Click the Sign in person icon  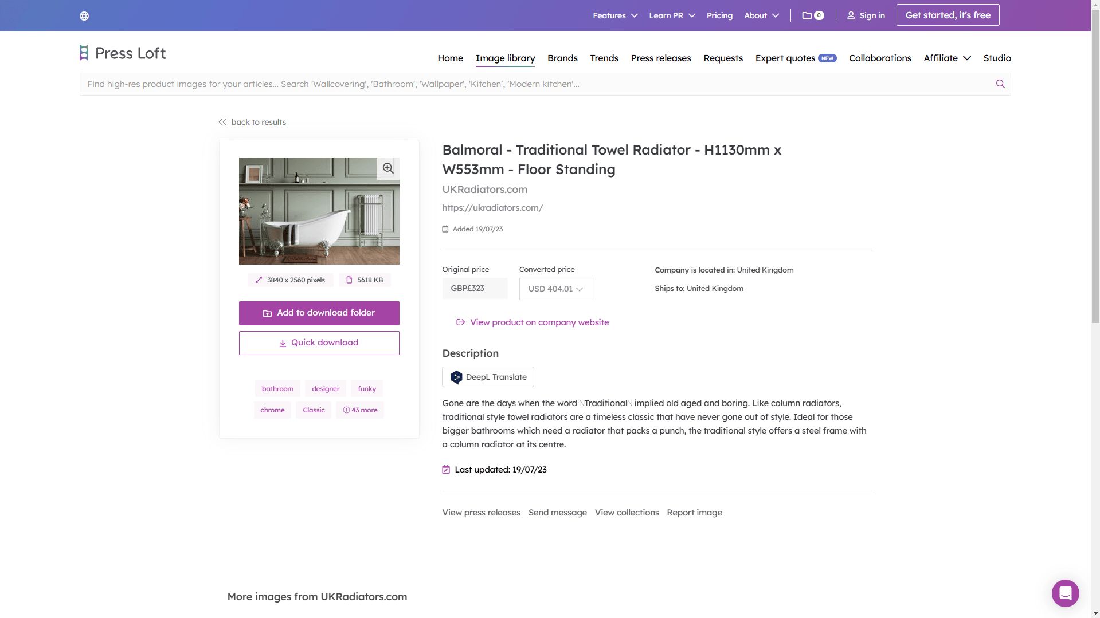851,15
